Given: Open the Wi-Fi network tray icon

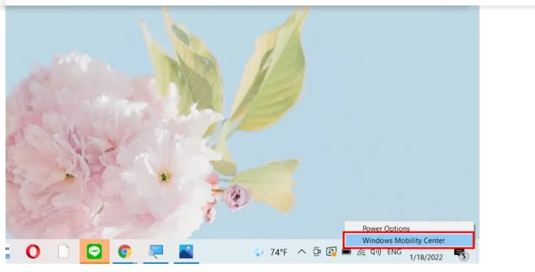Looking at the screenshot, I should click(361, 252).
